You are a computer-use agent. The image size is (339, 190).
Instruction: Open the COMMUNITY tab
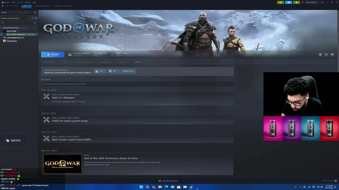click(43, 6)
